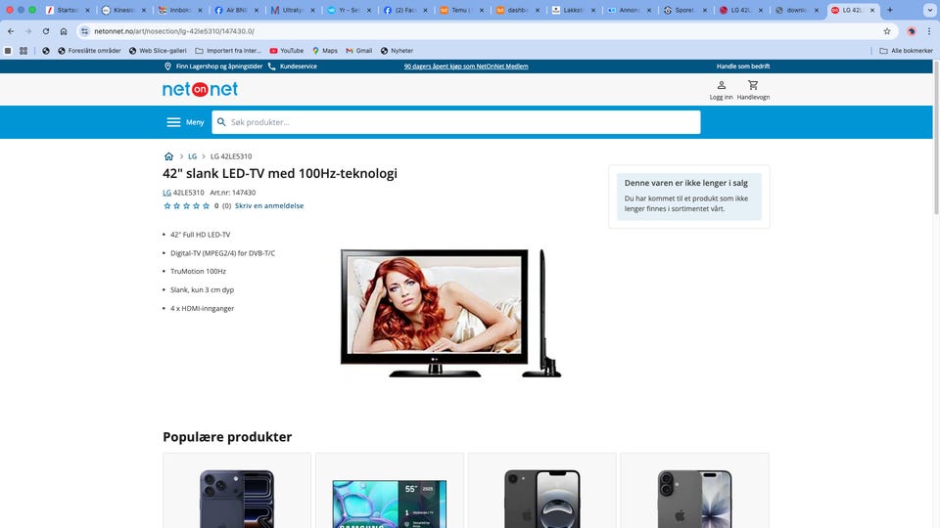The width and height of the screenshot is (940, 528).
Task: Go to NetOnNet logo homepage
Action: (x=200, y=89)
